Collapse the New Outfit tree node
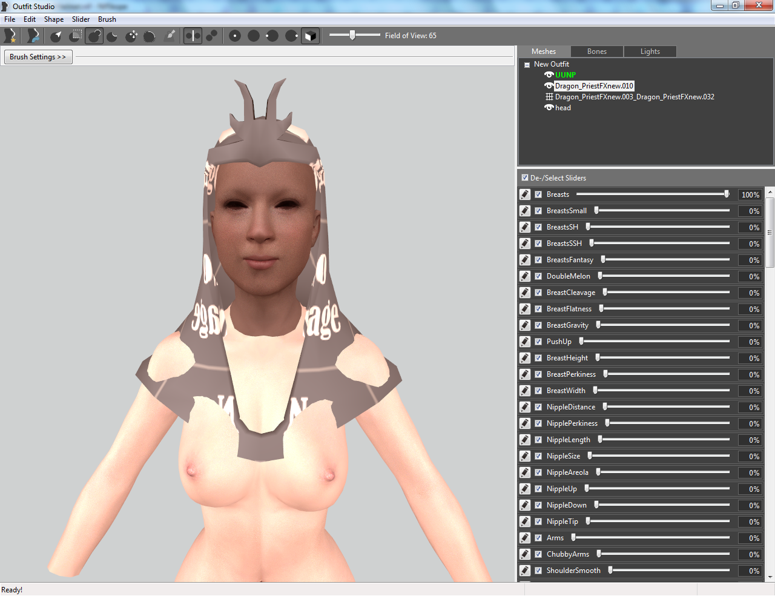Screen dimensions: 775x596 click(527, 65)
